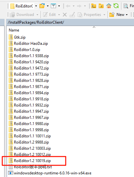Open the root directory folder icon
Viewport: 134px width, 177px height.
(x=101, y=6)
